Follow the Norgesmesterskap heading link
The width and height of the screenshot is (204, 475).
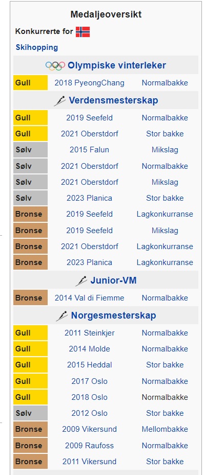click(x=113, y=315)
